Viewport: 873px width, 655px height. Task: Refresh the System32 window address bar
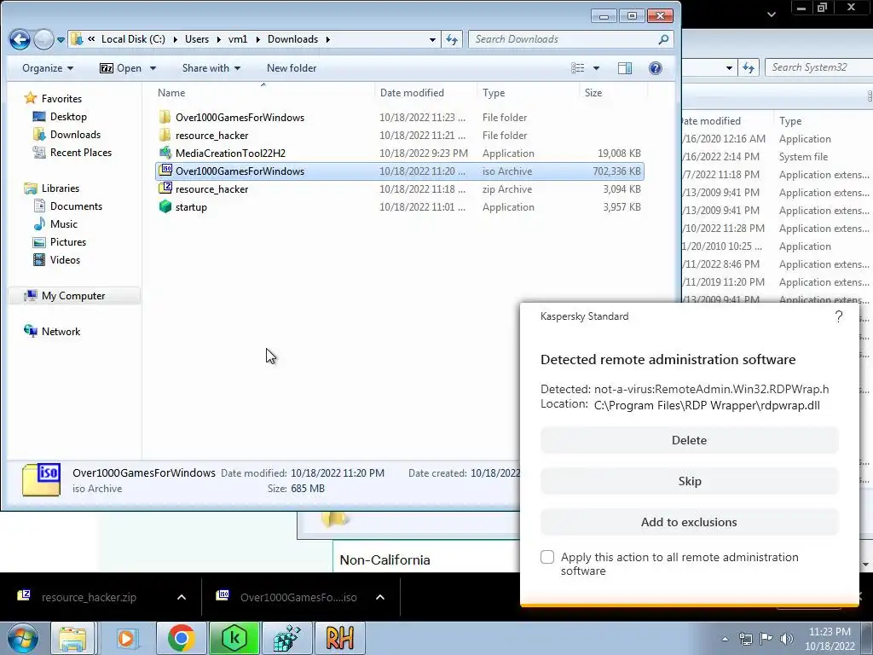749,67
